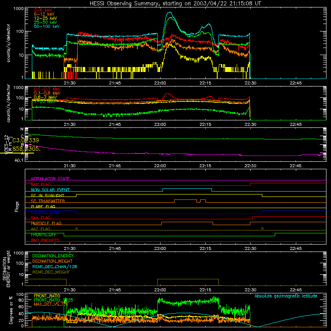
Task: Click the REAR_DEC_WEIGHT legend label
Action: (x=51, y=272)
